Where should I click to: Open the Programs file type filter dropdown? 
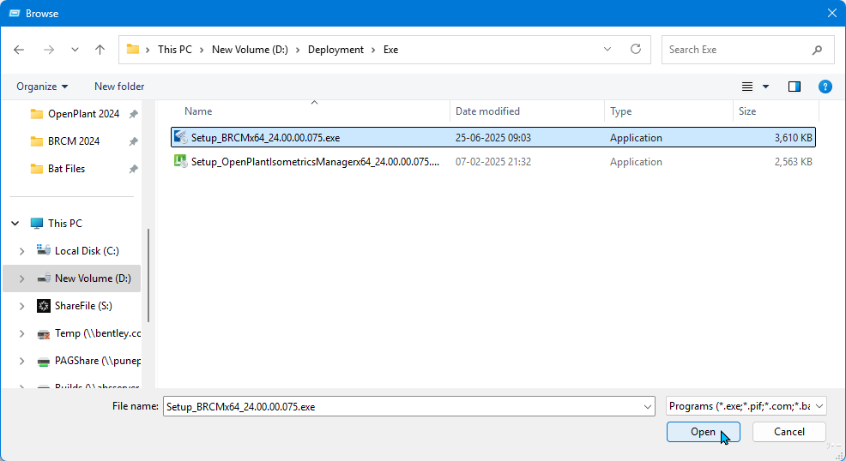746,406
